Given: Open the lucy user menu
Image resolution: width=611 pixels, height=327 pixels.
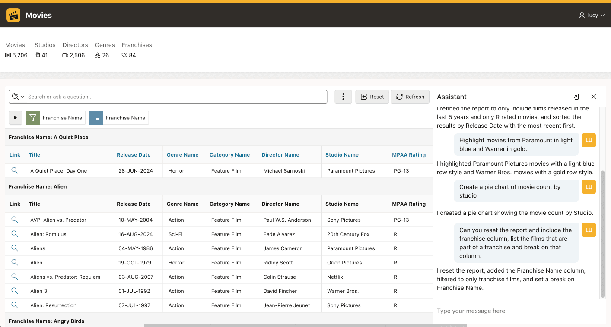Looking at the screenshot, I should [x=592, y=15].
